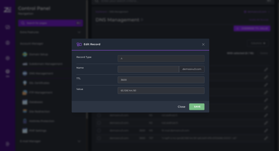279x151 pixels.
Task: Close the Edit Record dialog with X
Action: coord(203,44)
